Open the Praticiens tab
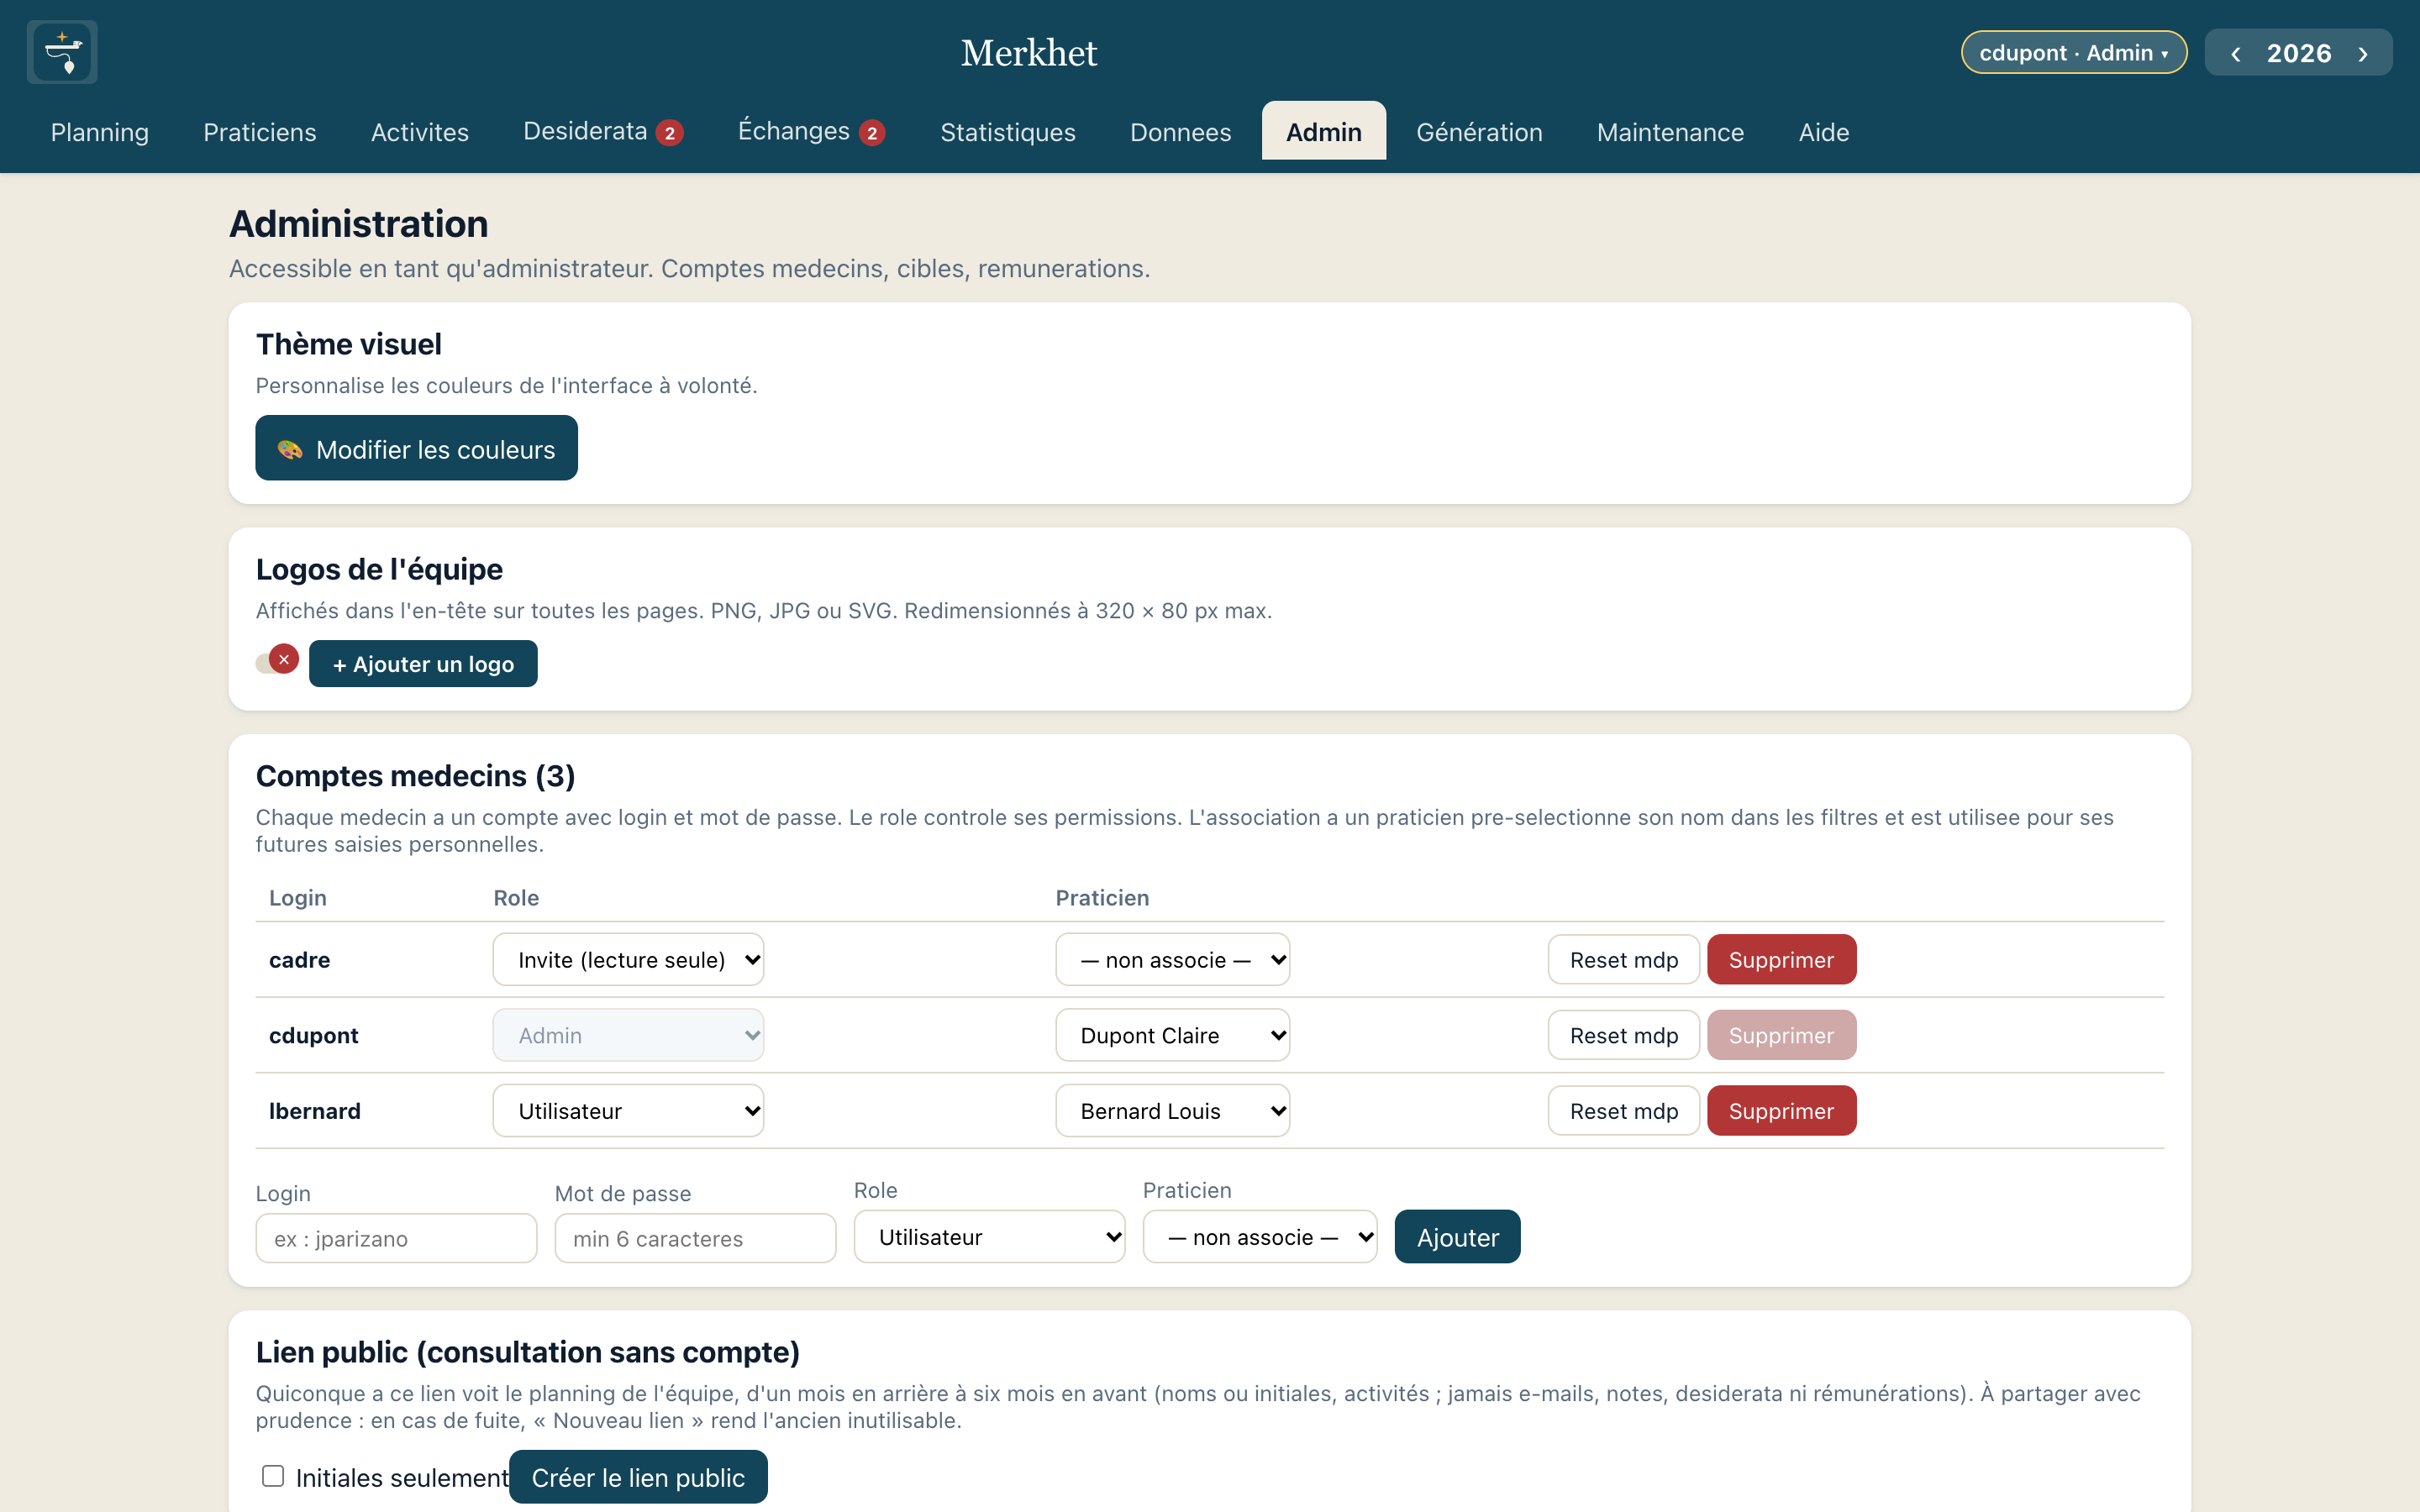2420x1512 pixels. tap(260, 132)
